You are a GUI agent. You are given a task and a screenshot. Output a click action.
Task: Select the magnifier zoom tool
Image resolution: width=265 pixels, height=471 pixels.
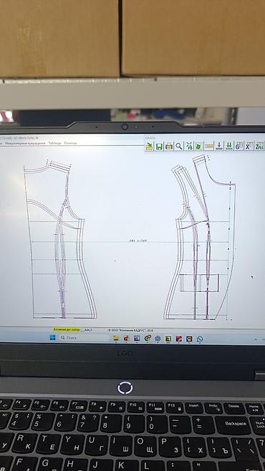click(x=179, y=147)
